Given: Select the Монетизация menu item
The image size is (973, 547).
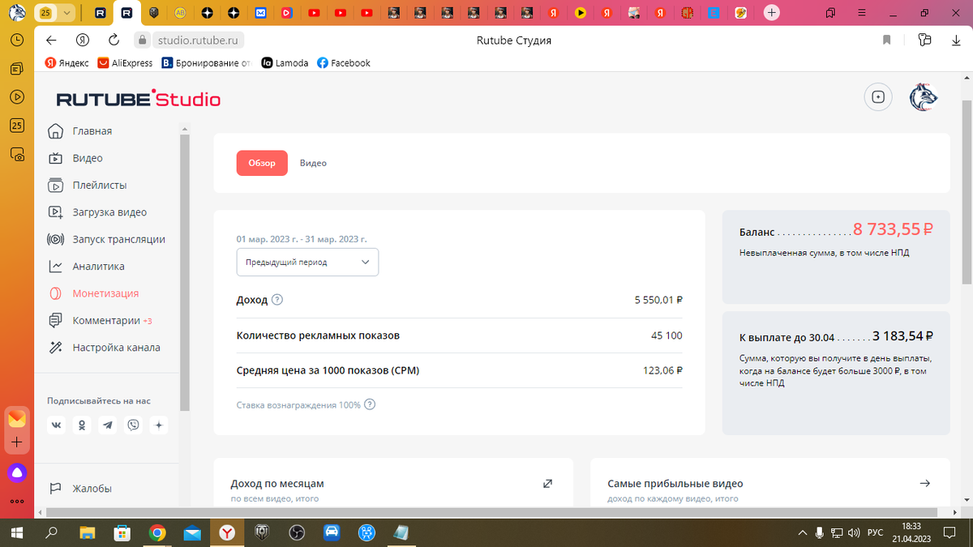Looking at the screenshot, I should 105,293.
